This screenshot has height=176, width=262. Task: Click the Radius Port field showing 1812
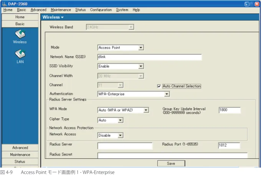229,145
